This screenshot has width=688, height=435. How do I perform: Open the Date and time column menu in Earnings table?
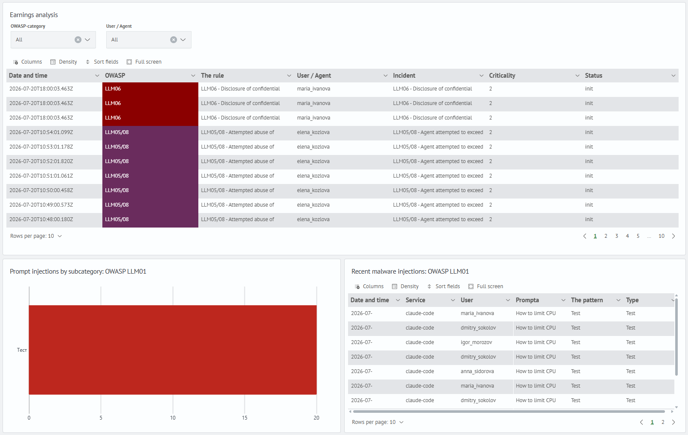tap(97, 76)
